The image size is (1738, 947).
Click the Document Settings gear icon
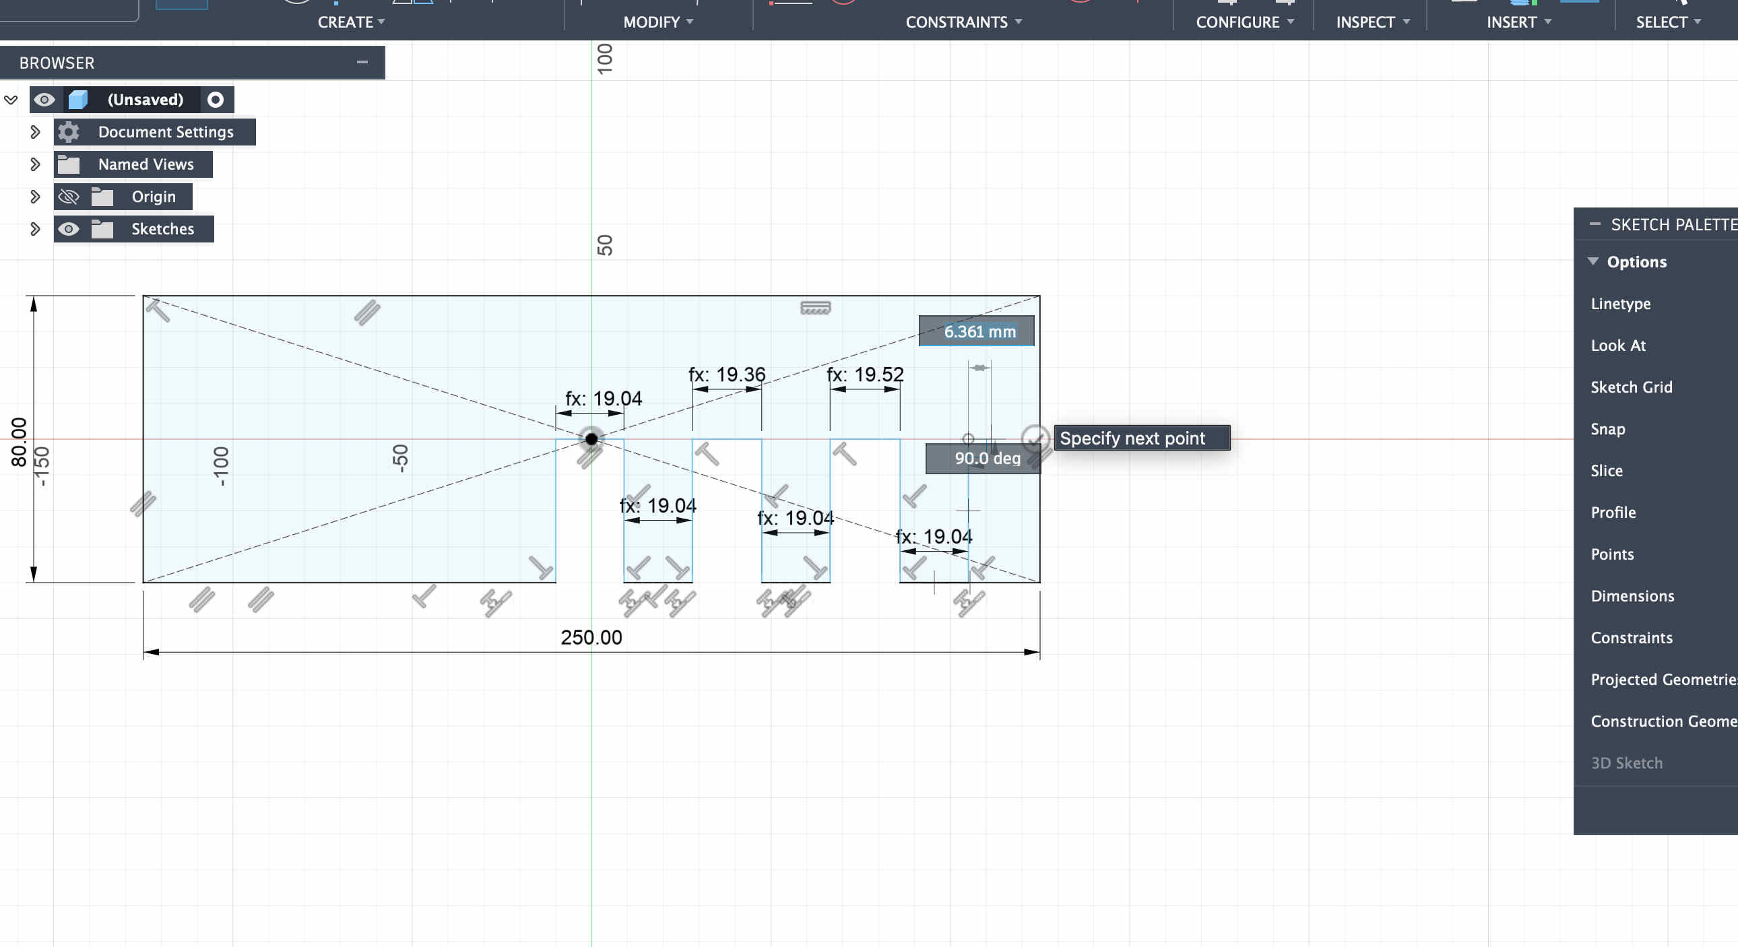(69, 132)
